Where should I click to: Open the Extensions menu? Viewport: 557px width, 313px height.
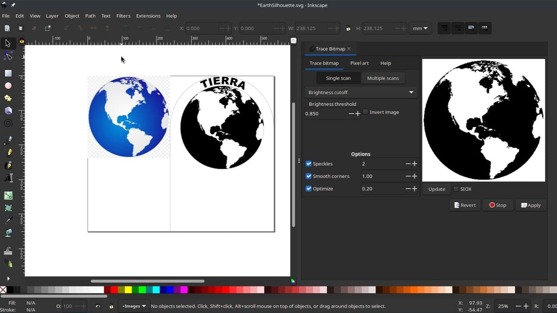click(148, 16)
